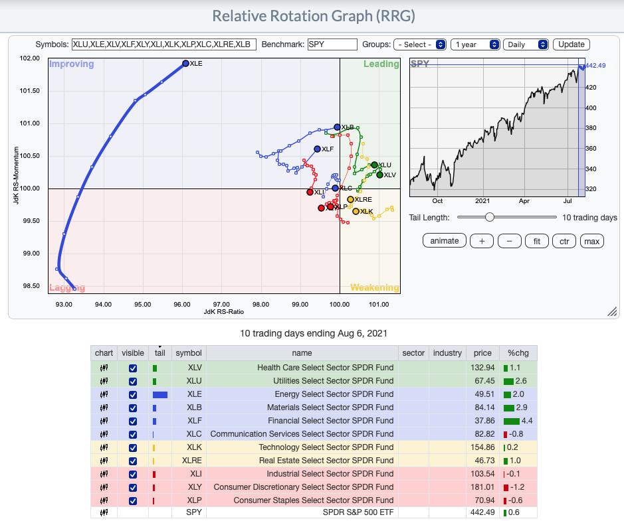The height and width of the screenshot is (521, 624).
Task: Uncheck visibility for XLV
Action: pyautogui.click(x=133, y=368)
